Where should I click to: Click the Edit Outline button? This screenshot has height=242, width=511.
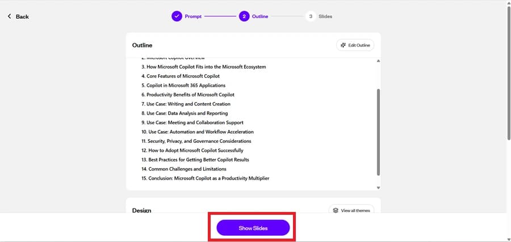pos(355,45)
